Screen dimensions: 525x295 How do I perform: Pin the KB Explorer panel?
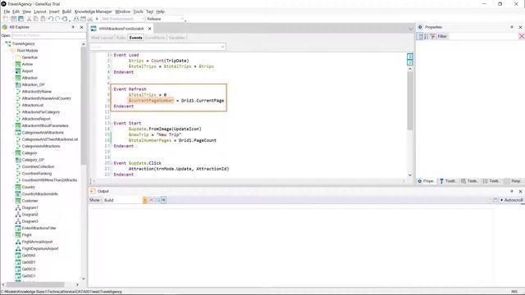[73, 27]
